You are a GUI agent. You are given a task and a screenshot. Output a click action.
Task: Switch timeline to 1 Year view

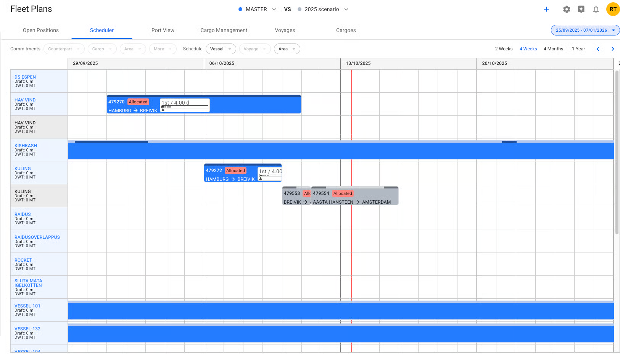coord(578,49)
